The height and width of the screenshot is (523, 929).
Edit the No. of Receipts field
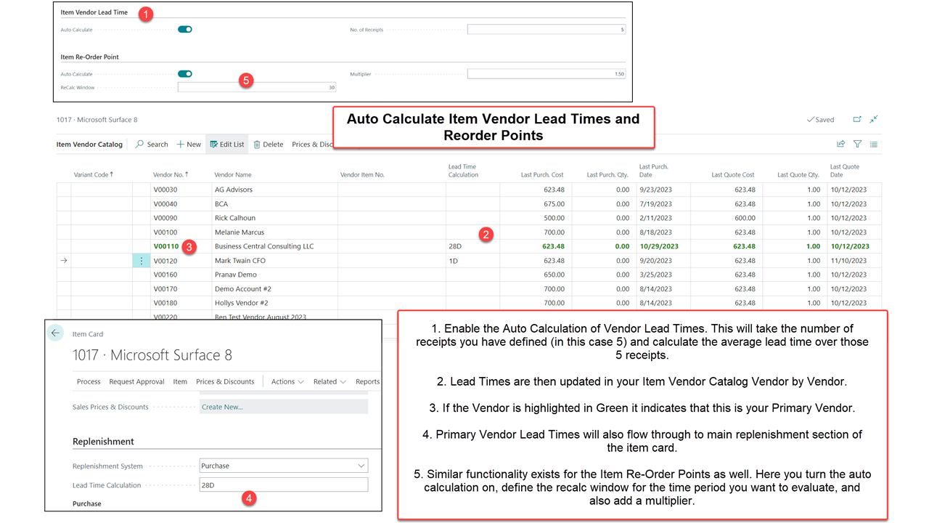pyautogui.click(x=547, y=30)
